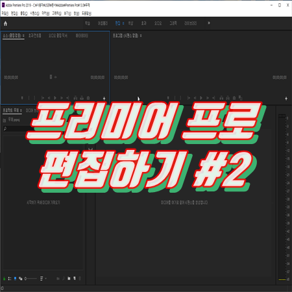Viewport: 292px width, 292px height.
Task: Open Program monitor button editor plus
Action: point(286,99)
